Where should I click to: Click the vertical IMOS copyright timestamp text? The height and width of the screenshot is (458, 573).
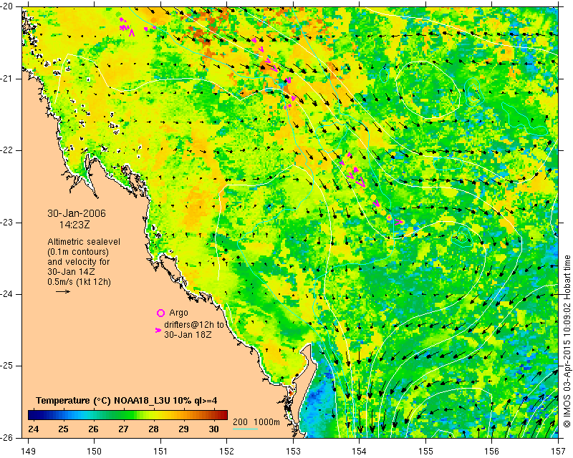click(x=567, y=341)
